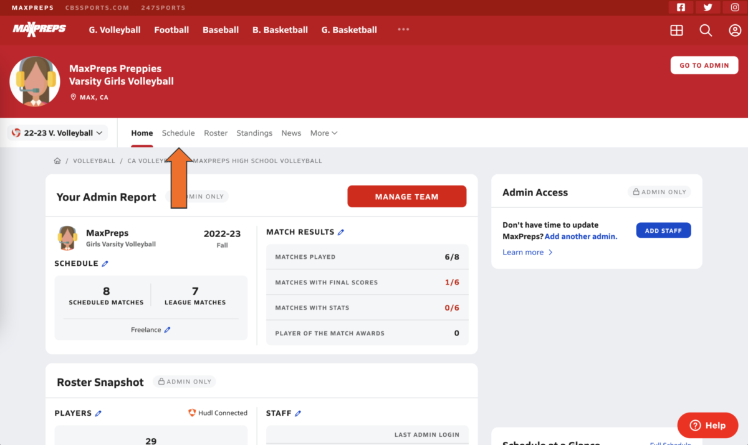Viewport: 748px width, 445px height.
Task: Edit Freelance league pencil icon
Action: (x=167, y=330)
